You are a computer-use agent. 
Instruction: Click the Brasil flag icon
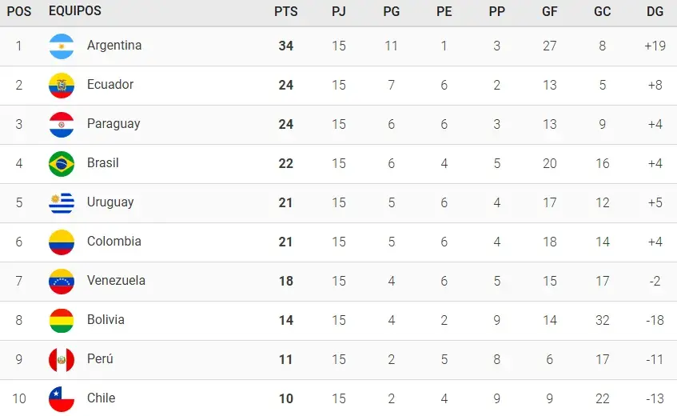(x=62, y=164)
